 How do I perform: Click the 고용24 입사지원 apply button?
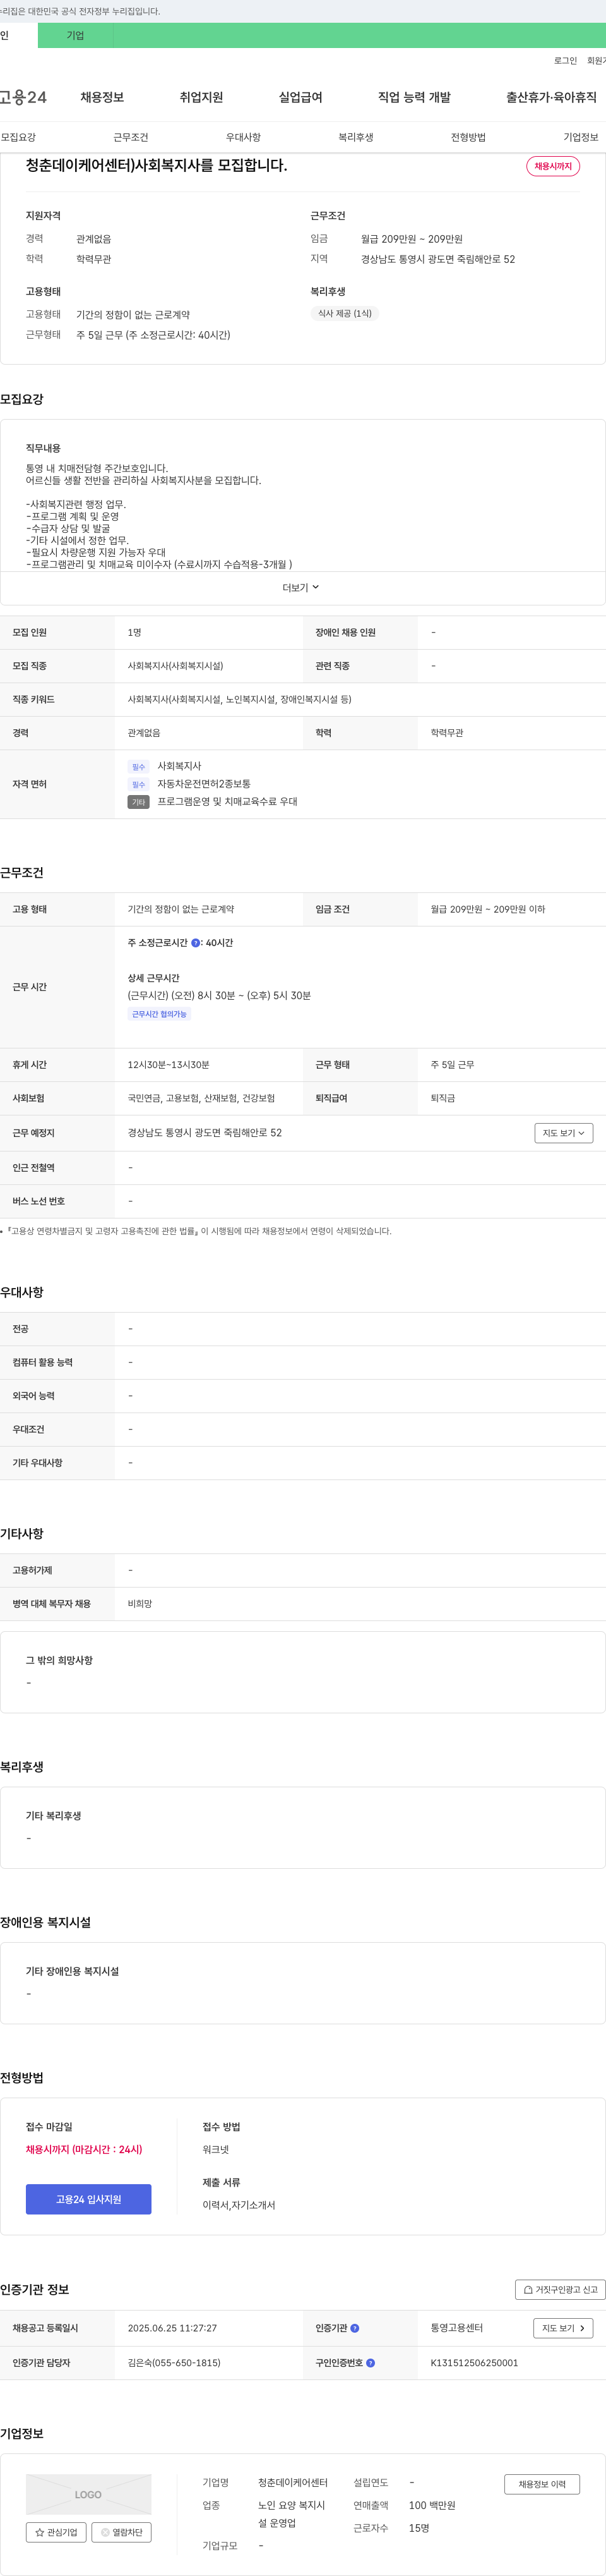click(x=89, y=2199)
